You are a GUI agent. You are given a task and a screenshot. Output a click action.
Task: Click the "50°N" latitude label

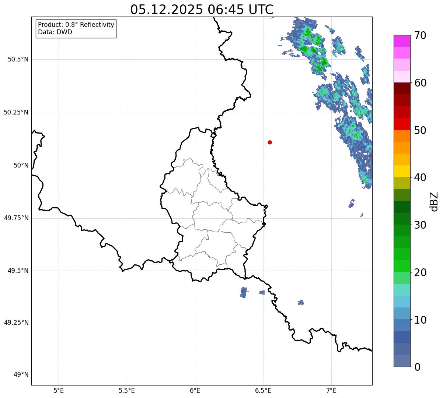point(21,165)
